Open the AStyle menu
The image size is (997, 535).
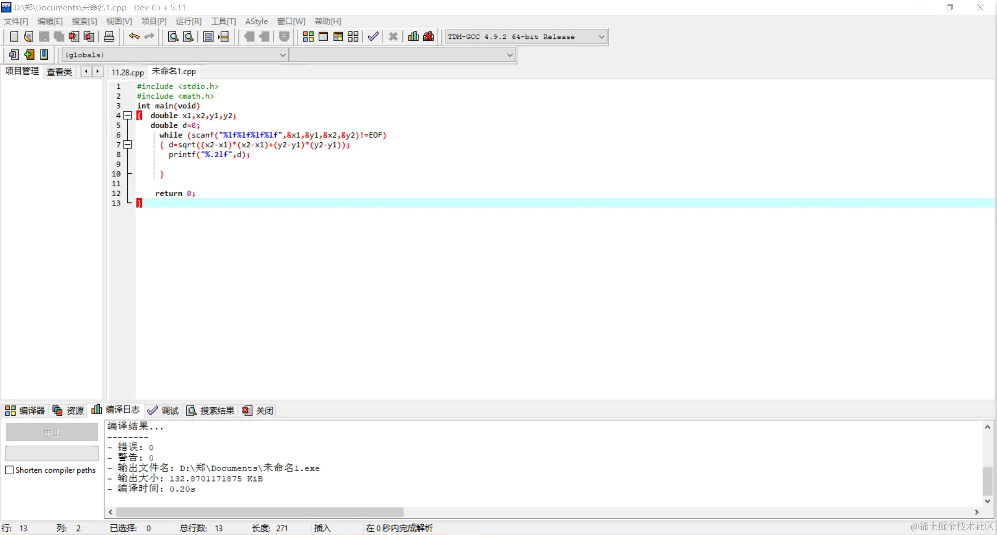[x=257, y=21]
